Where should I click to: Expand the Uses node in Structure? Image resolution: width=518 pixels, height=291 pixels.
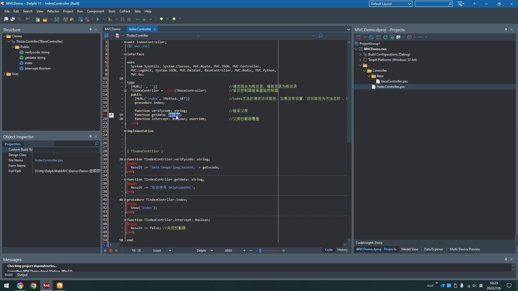click(4, 74)
